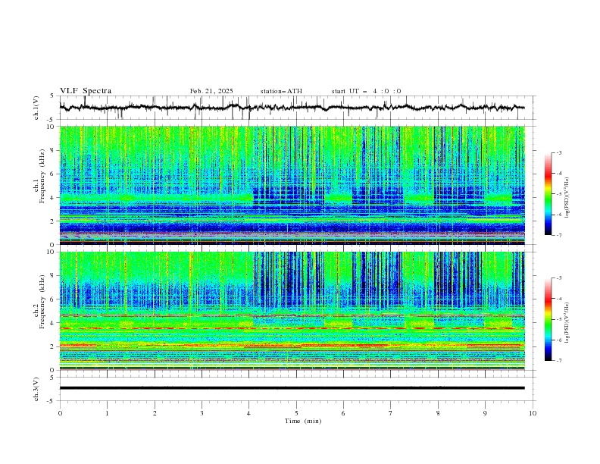Click the ch.1 frequency tick "8"
The height and width of the screenshot is (464, 600).
click(x=53, y=150)
